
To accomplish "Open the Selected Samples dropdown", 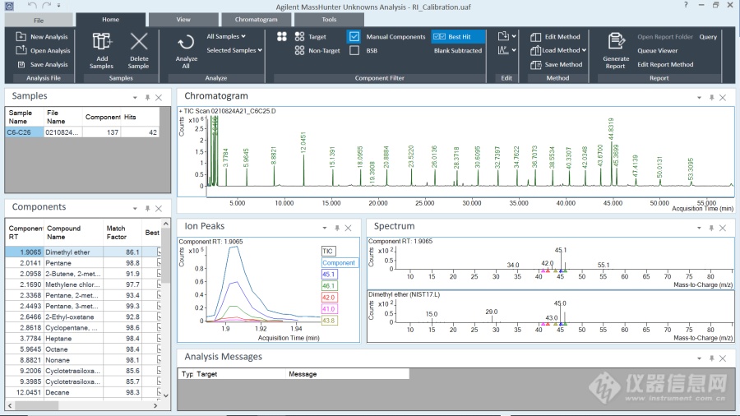I will 234,50.
